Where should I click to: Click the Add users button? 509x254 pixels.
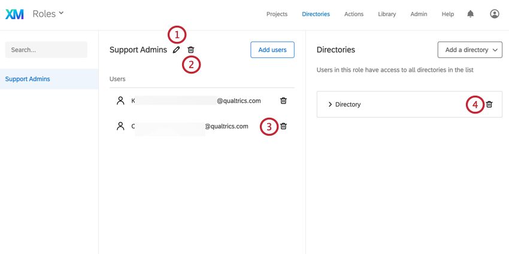coord(272,50)
